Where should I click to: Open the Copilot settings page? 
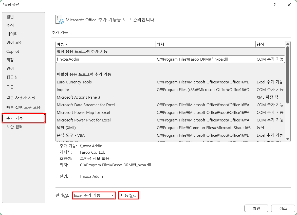[x=12, y=51]
